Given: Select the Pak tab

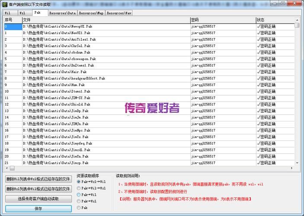Looking at the screenshot, I should point(40,13).
